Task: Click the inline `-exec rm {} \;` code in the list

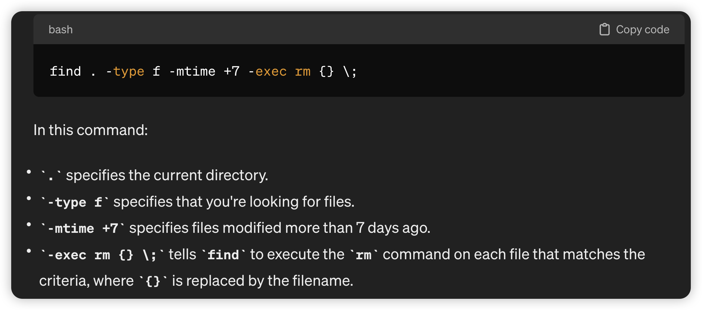Action: point(102,255)
